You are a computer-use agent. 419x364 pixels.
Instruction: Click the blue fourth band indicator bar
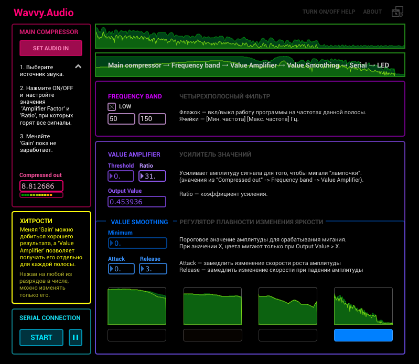[363, 335]
